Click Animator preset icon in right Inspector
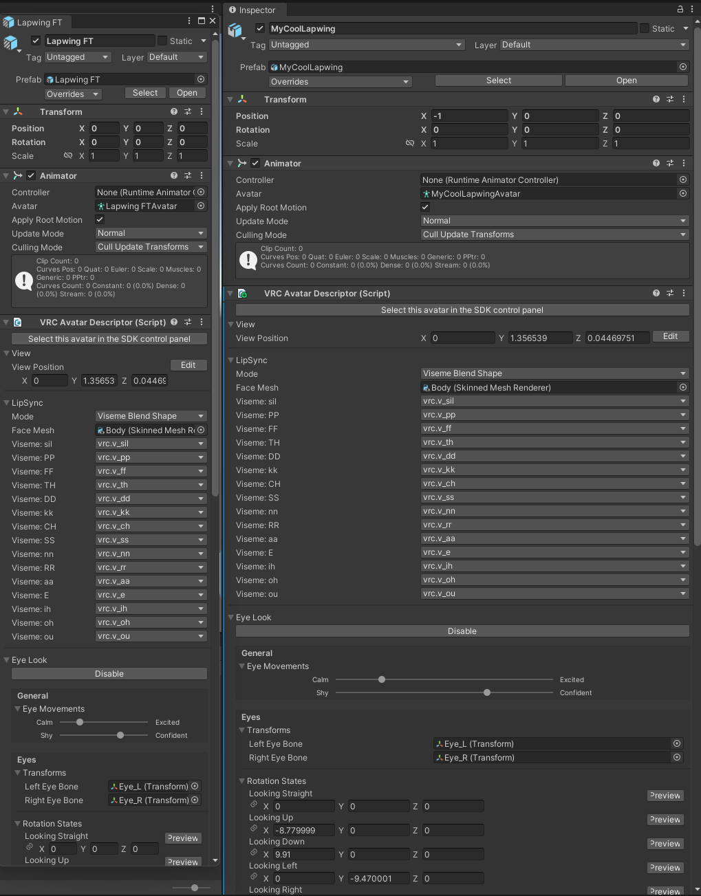This screenshot has width=701, height=896. click(670, 164)
